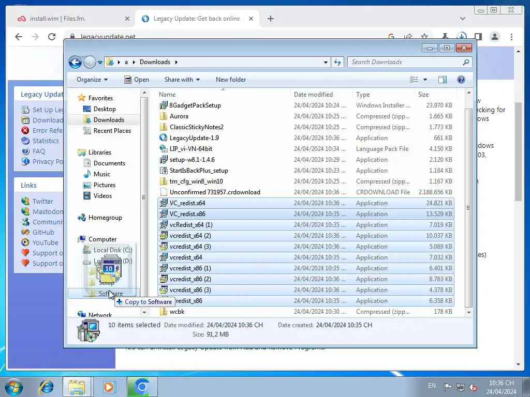Open the view options dropdown arrow

425,80
